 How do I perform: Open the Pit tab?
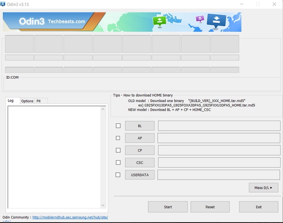(39, 101)
